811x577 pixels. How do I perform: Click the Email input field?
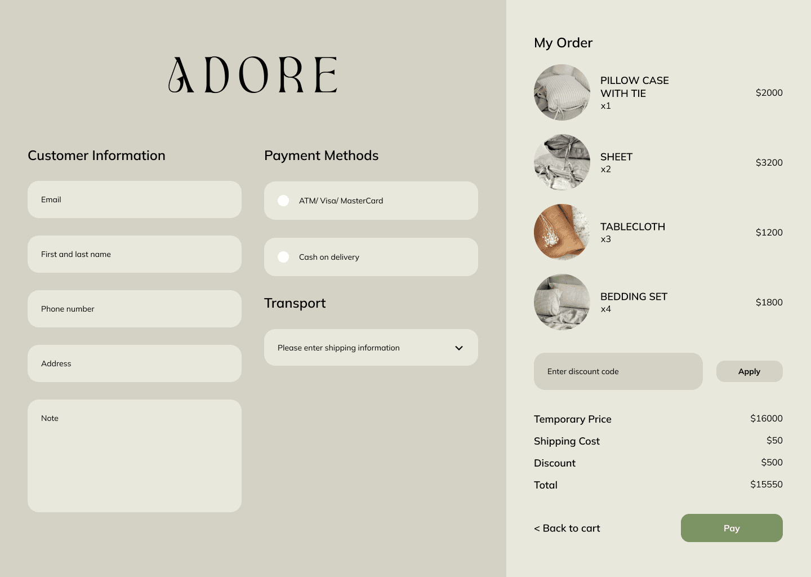pos(135,199)
